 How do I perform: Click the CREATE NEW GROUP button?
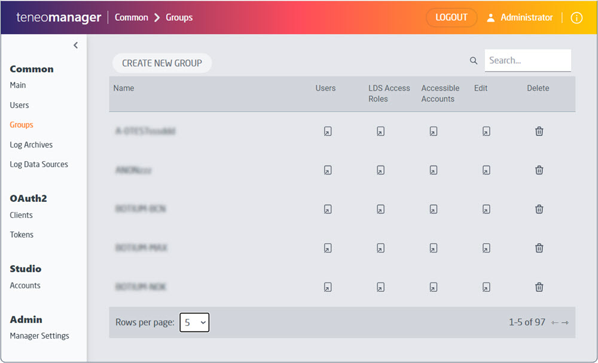tap(161, 63)
